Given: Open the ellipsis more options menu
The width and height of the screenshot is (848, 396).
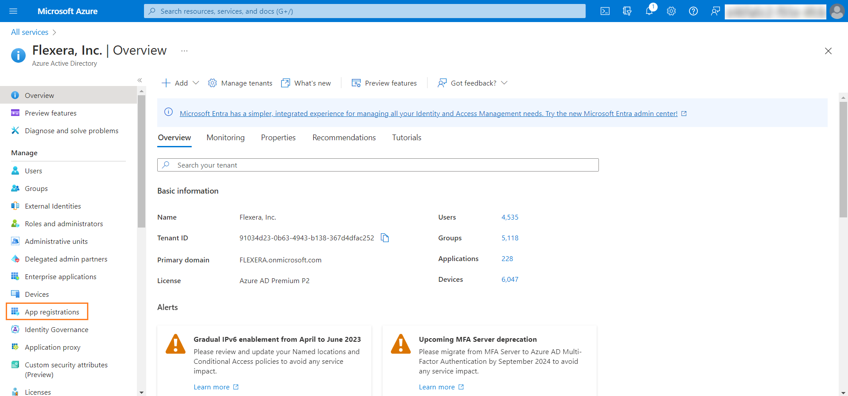Looking at the screenshot, I should tap(184, 51).
